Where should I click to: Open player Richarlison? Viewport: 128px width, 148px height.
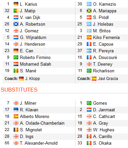tap(104, 71)
